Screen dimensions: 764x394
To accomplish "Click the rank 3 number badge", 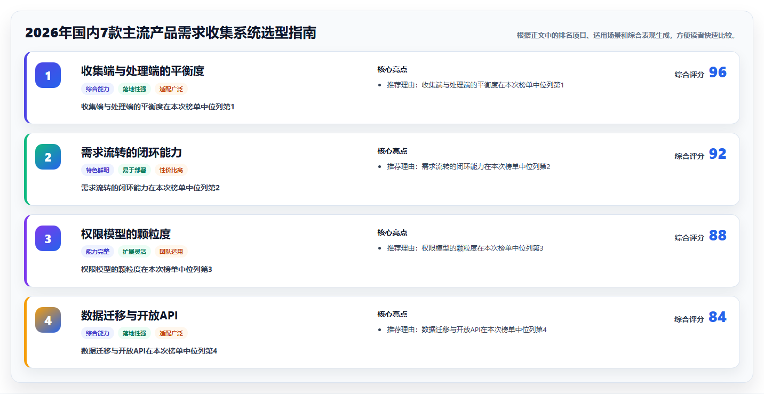I will (48, 238).
